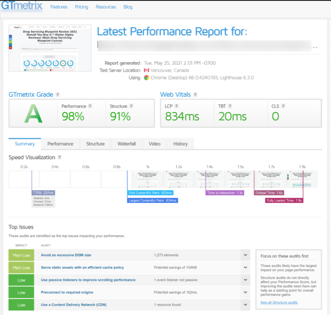Open the Blog menu item

[x=128, y=7]
